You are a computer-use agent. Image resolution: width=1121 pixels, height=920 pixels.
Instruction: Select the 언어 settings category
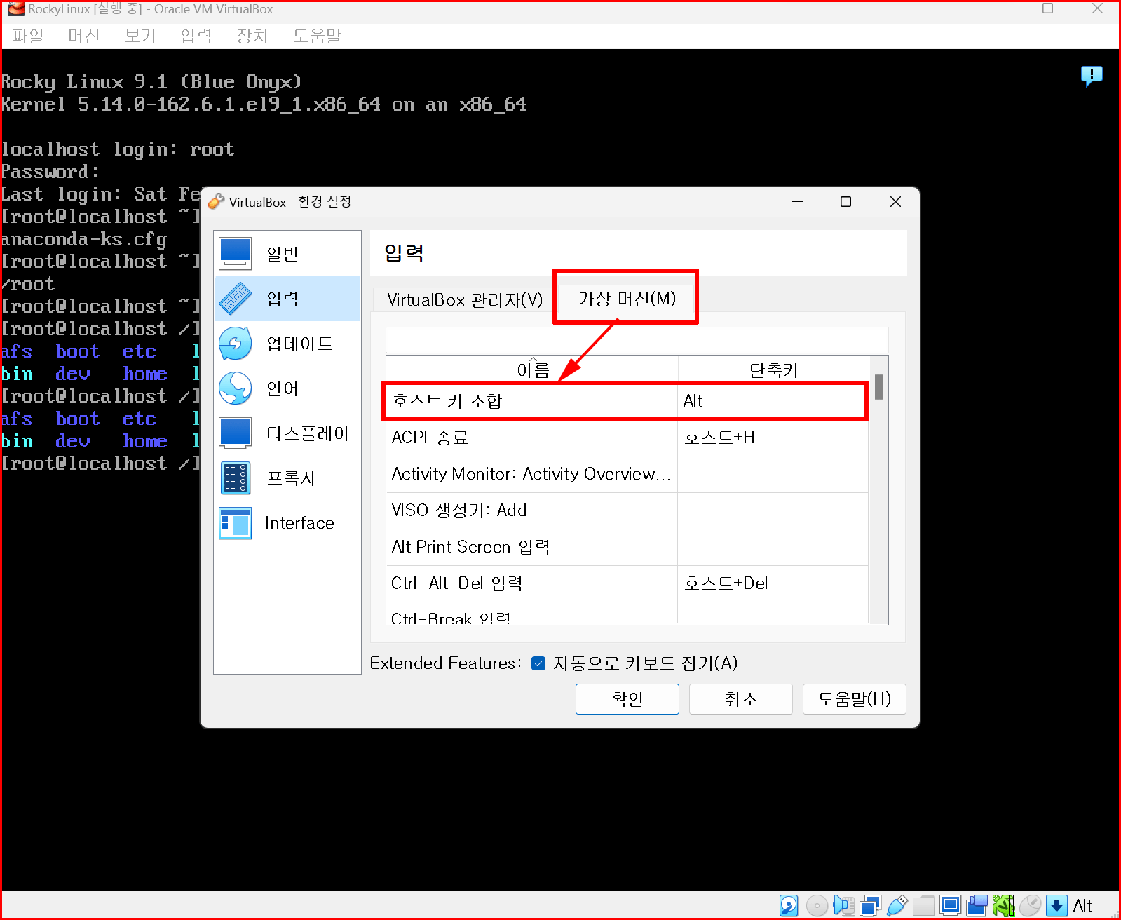point(287,388)
